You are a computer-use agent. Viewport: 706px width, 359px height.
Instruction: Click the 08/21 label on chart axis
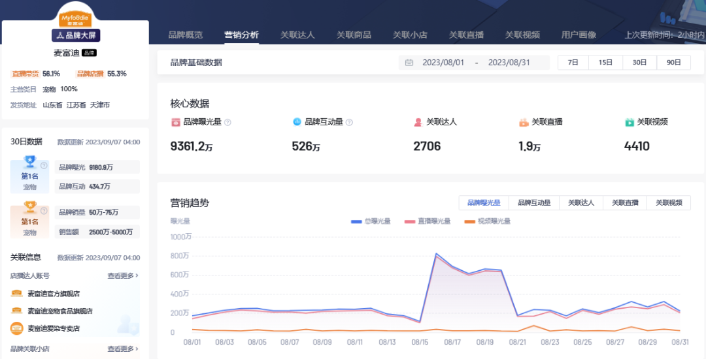pyautogui.click(x=517, y=343)
